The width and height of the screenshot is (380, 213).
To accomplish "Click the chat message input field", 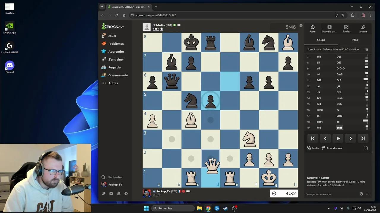I will click(331, 194).
